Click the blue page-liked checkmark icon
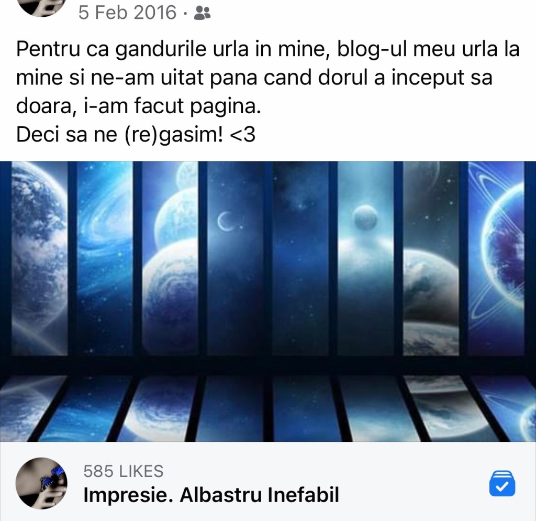Screen dimensions: 536x521 pos(502,483)
